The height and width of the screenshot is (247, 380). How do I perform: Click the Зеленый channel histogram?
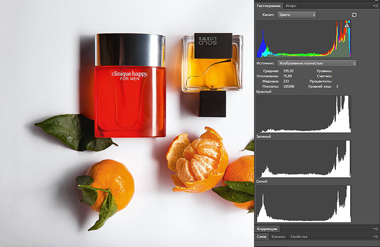(303, 159)
